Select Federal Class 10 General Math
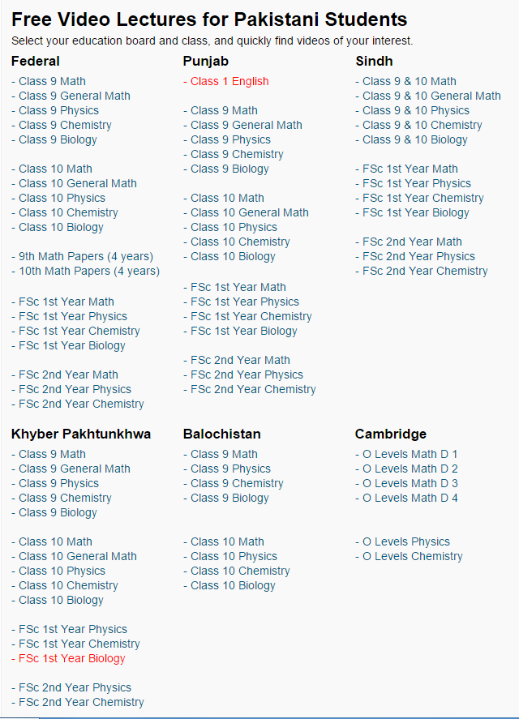The image size is (519, 719). [x=78, y=183]
